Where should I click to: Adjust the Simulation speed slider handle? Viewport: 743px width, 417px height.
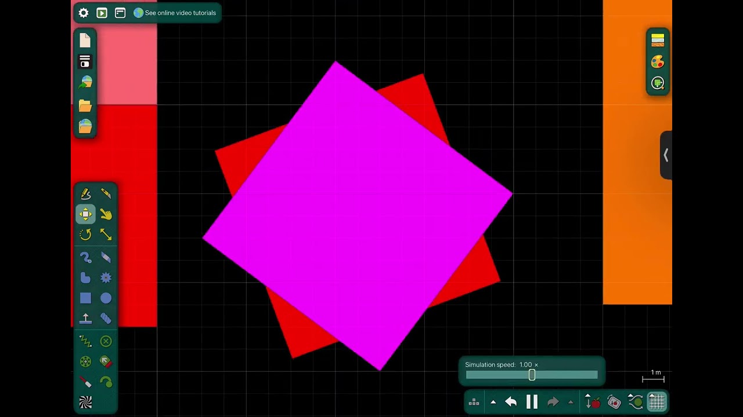(x=532, y=375)
